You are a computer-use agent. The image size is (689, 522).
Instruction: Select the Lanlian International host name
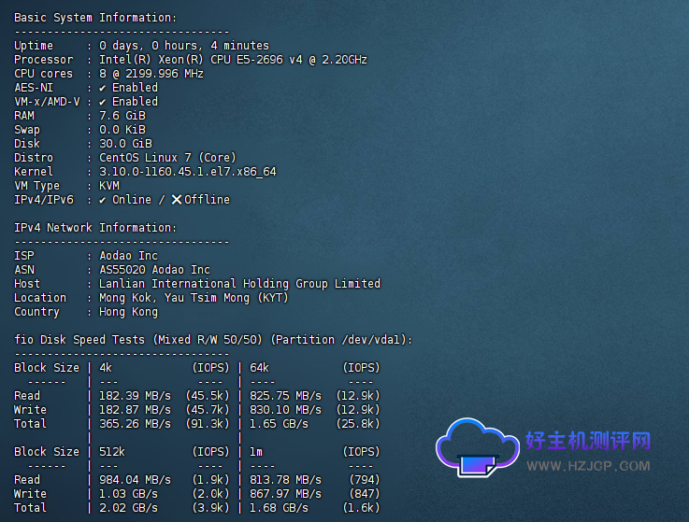[x=239, y=283]
